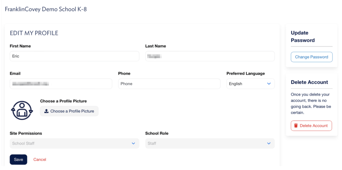
Task: Click the FranklinCovey Demo School K-8 title
Action: click(x=46, y=9)
